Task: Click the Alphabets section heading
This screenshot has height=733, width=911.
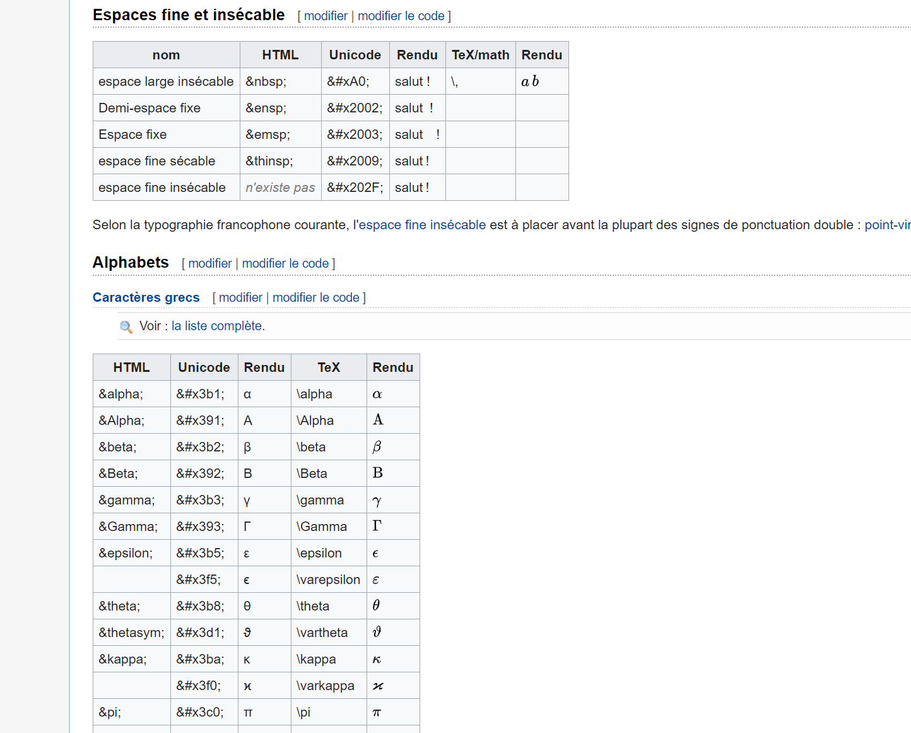Action: tap(130, 262)
